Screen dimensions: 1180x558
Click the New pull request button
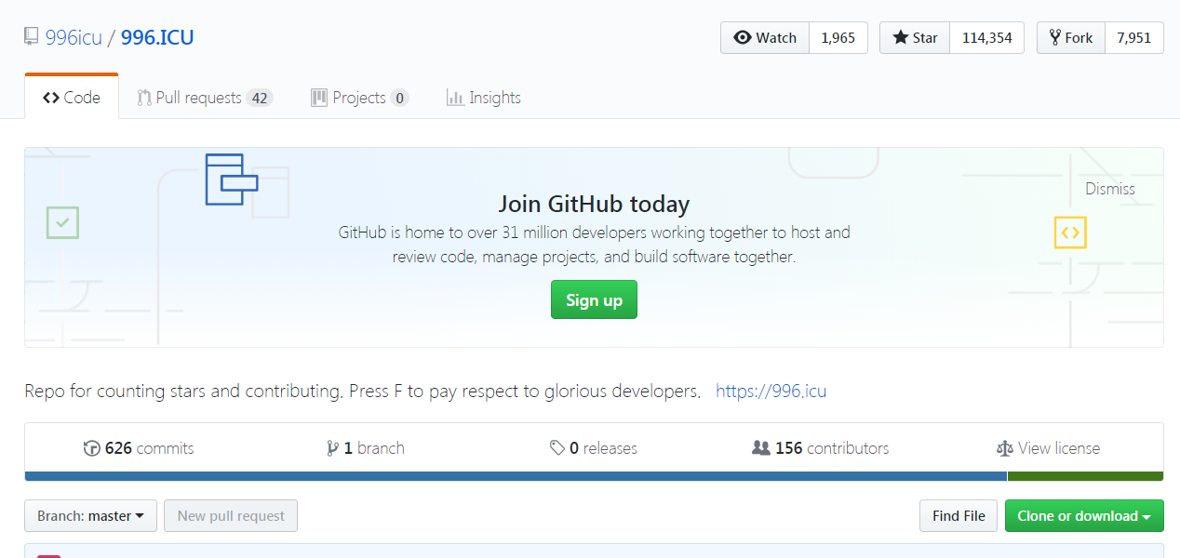click(231, 516)
